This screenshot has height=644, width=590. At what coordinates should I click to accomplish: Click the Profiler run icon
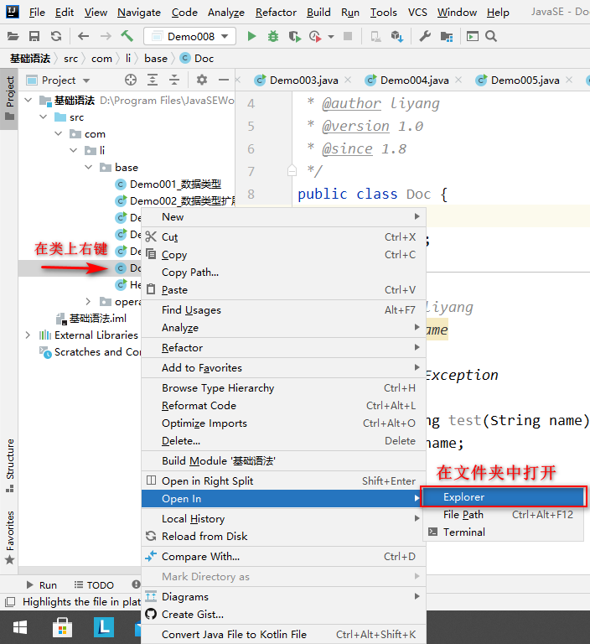pos(315,37)
